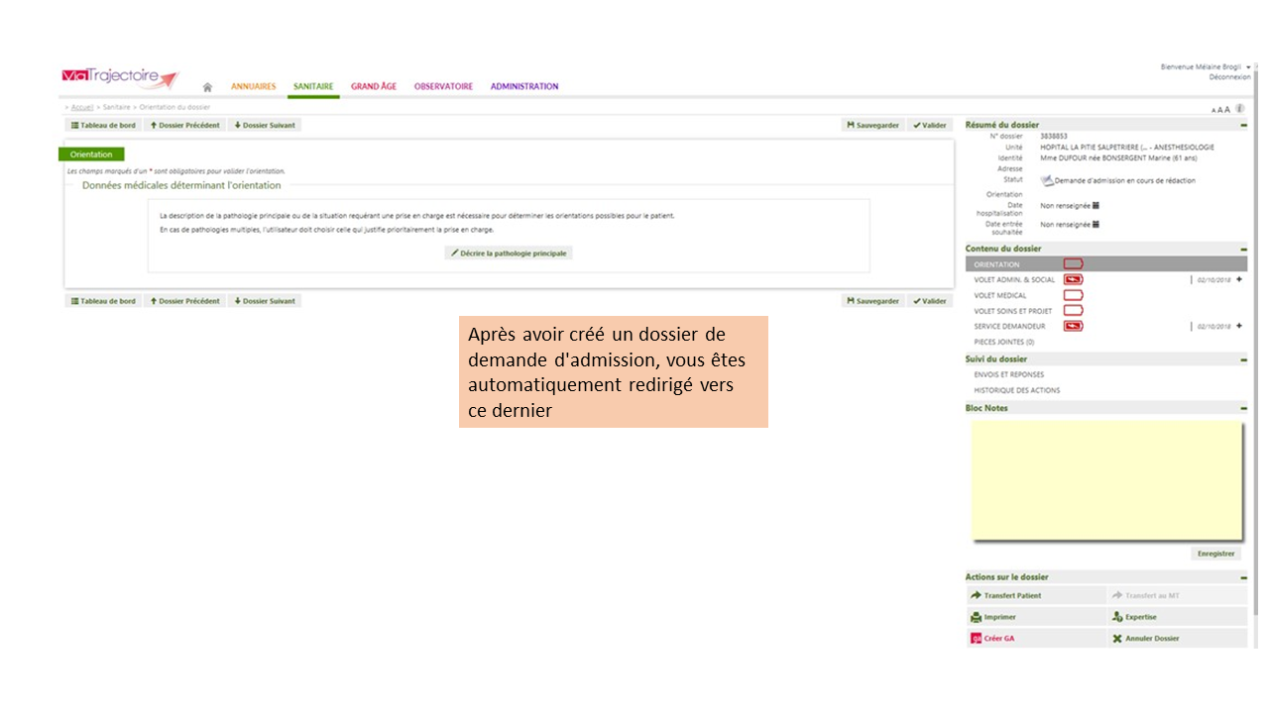Open hospitalisation date calendar icon
This screenshot has height=713, width=1269.
(1096, 206)
